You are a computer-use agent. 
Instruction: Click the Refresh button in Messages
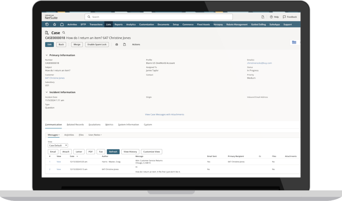[x=113, y=152]
